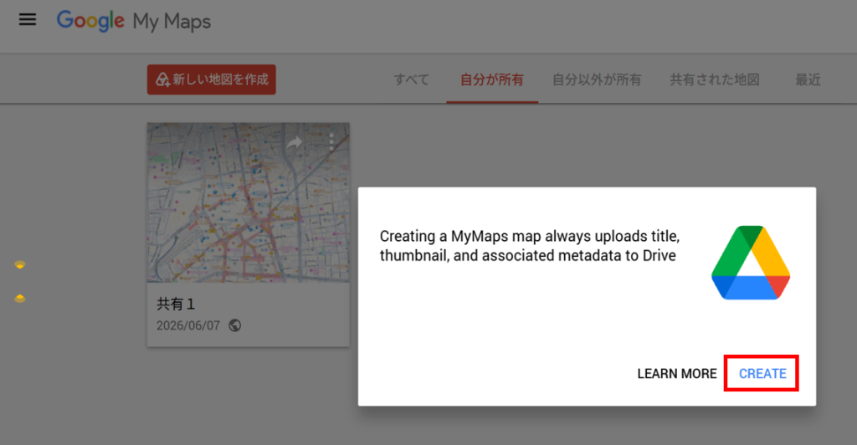Screen dimensions: 857x445
Task: Click the share arrow on 共有 1 card
Action: (295, 143)
